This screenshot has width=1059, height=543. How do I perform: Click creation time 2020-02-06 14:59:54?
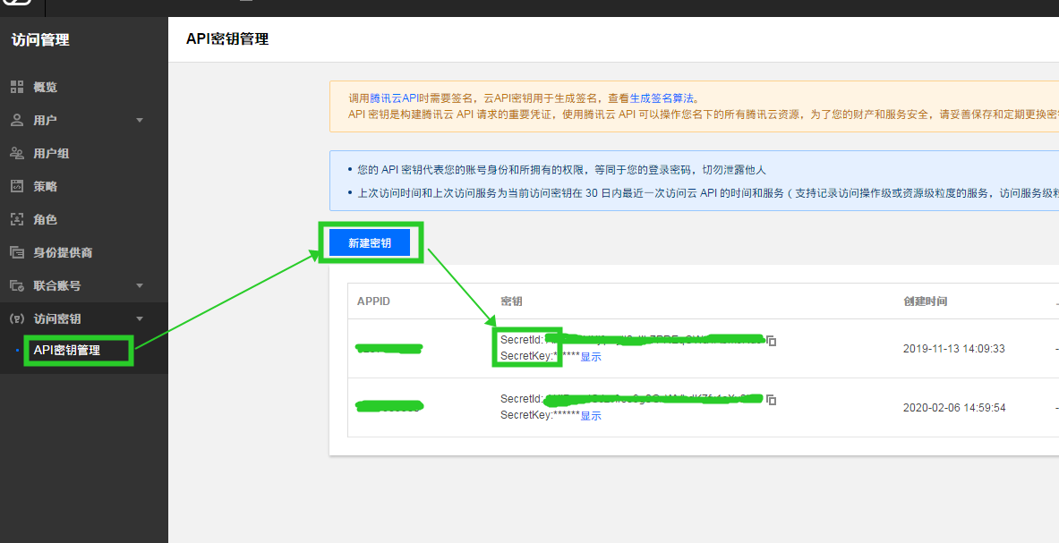click(953, 407)
